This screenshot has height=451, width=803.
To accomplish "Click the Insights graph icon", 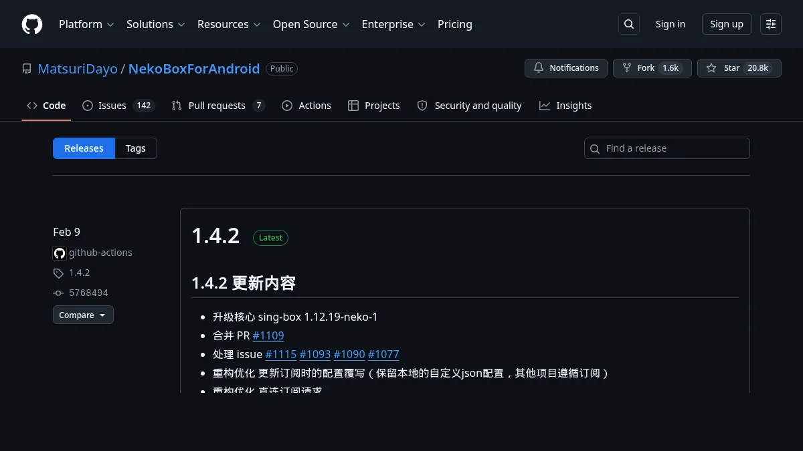I will [545, 106].
